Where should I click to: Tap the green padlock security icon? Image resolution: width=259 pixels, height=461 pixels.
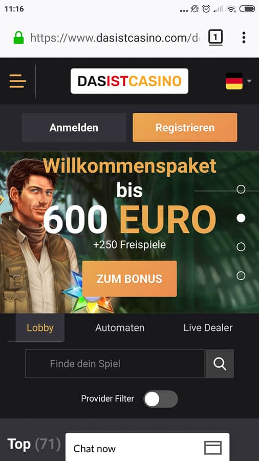19,37
